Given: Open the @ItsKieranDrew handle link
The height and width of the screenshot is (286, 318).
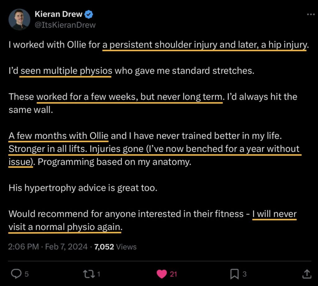Looking at the screenshot, I should pos(66,25).
